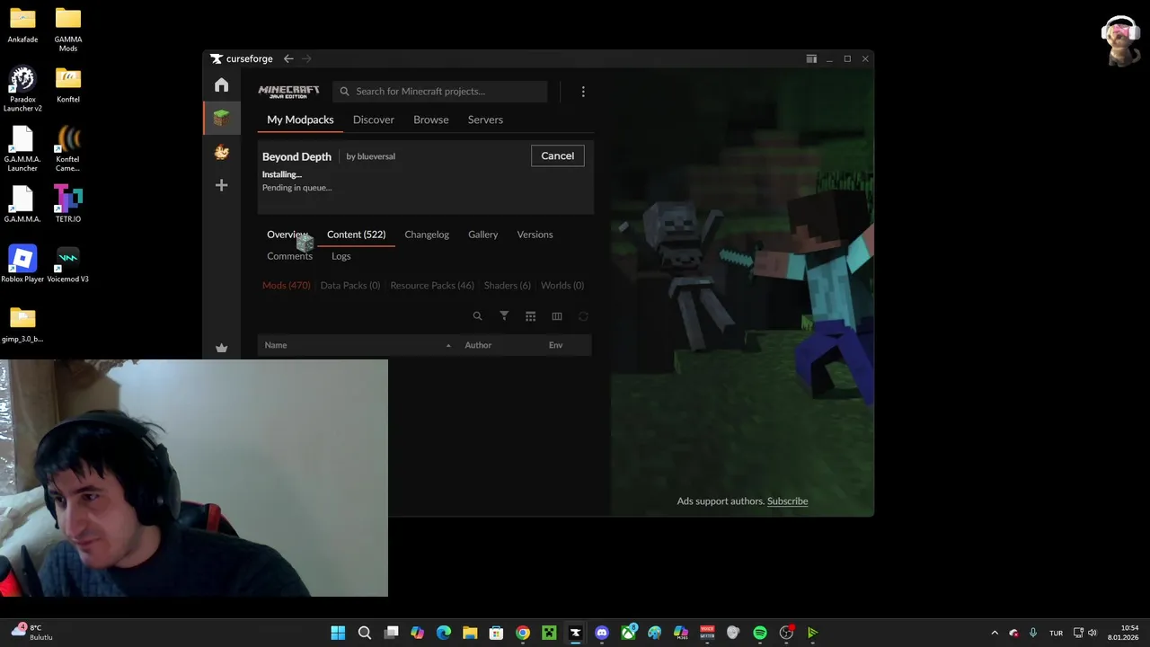This screenshot has width=1150, height=647.
Task: Click the search icon above the mods table
Action: click(x=477, y=316)
